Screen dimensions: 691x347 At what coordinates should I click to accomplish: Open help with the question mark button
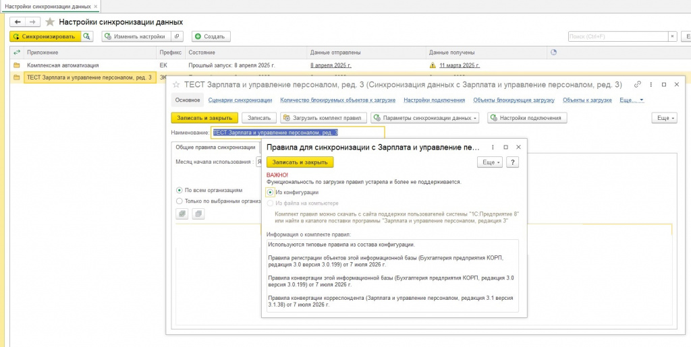[x=512, y=162]
